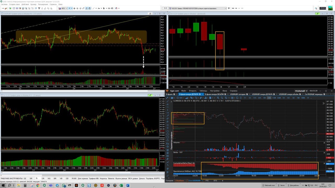Close the Volume indicator panel
Viewport: 335px width, 188px height.
coord(324,143)
